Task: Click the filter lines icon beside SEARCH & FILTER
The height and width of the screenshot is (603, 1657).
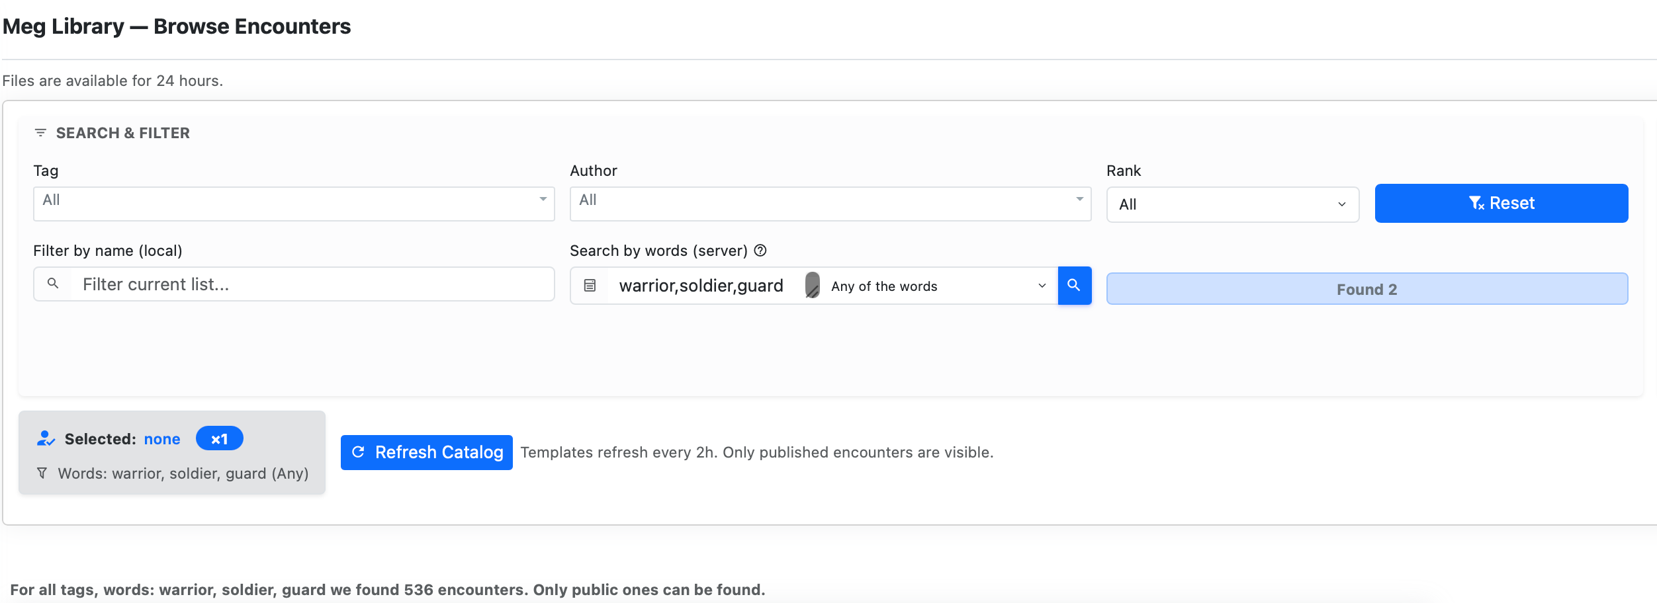Action: point(40,133)
